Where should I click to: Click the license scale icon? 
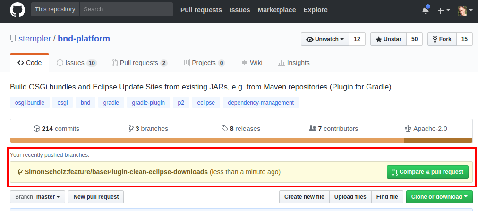(408, 129)
